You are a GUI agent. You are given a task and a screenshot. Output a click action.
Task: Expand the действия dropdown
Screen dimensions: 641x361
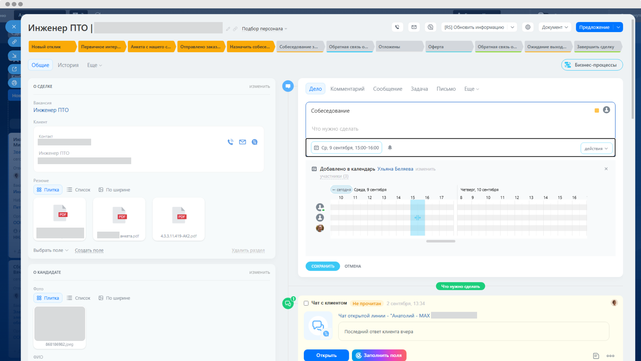596,148
